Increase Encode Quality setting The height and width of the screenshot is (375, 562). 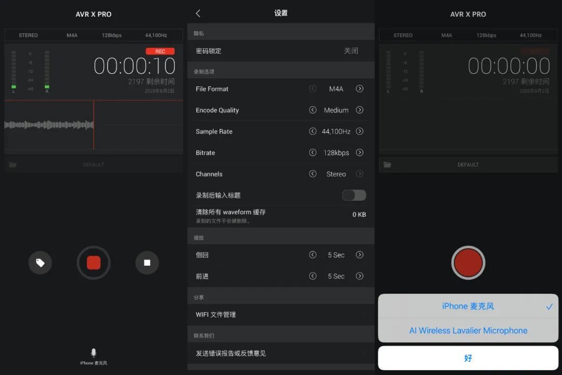pos(360,110)
